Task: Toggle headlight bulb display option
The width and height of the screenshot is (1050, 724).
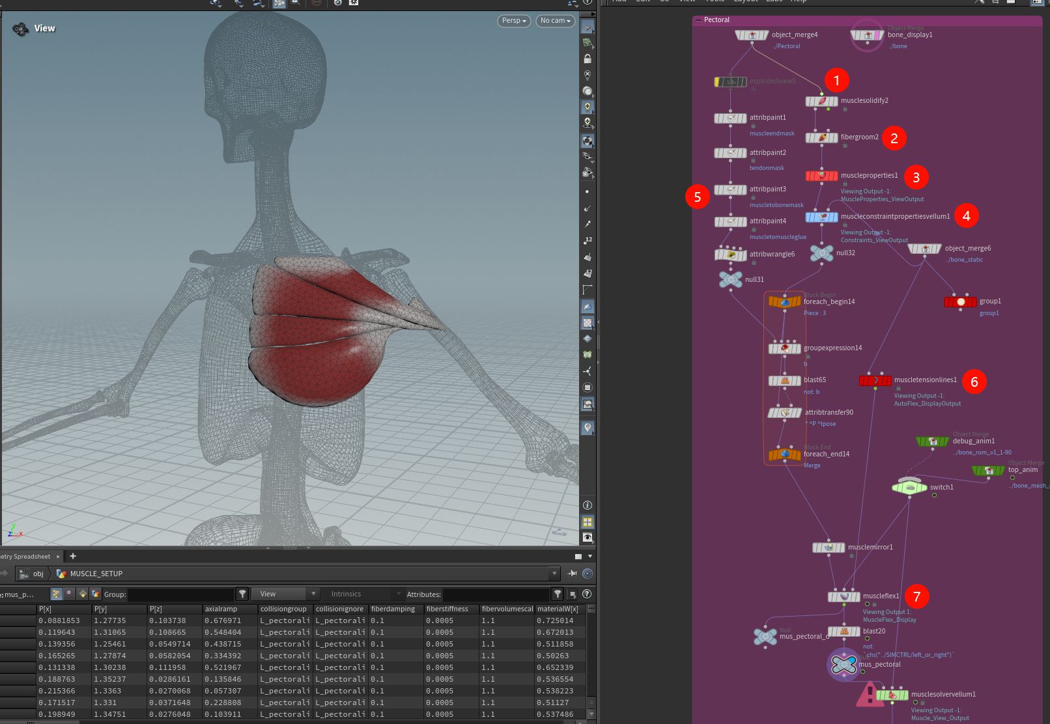Action: (588, 107)
